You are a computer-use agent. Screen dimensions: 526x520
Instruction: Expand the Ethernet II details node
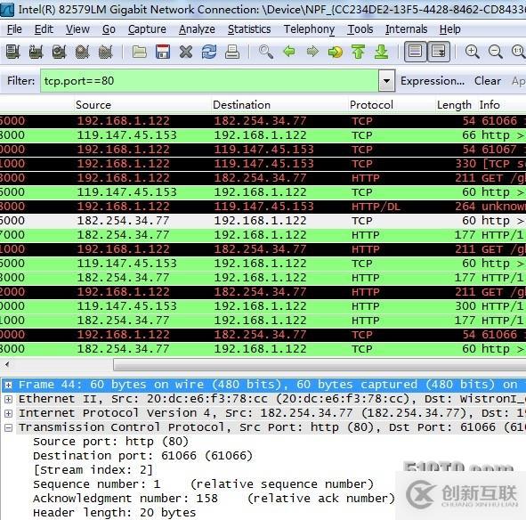[8, 399]
